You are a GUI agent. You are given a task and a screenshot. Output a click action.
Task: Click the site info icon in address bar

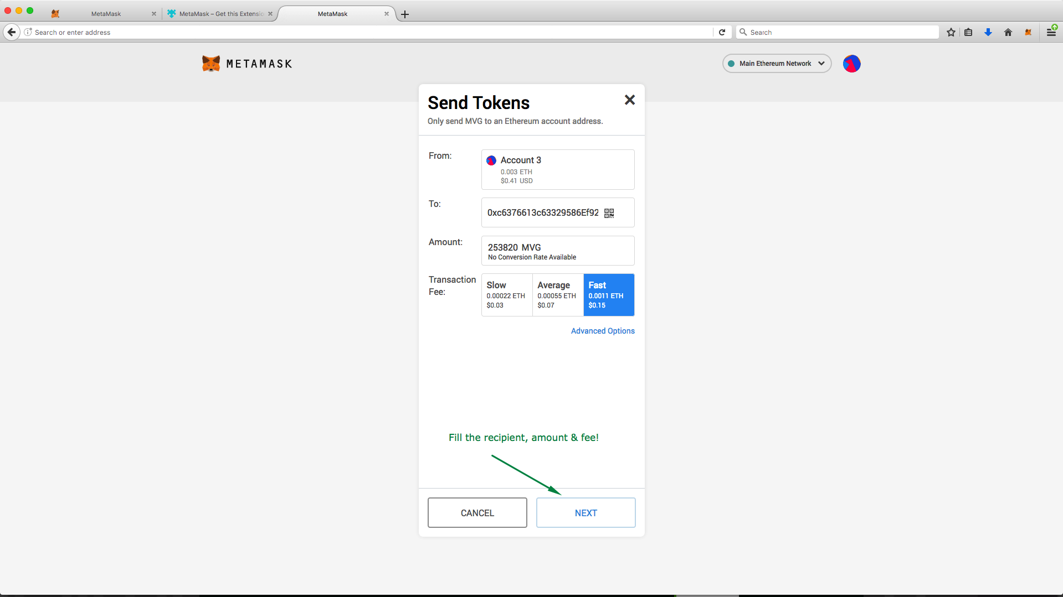click(x=28, y=32)
